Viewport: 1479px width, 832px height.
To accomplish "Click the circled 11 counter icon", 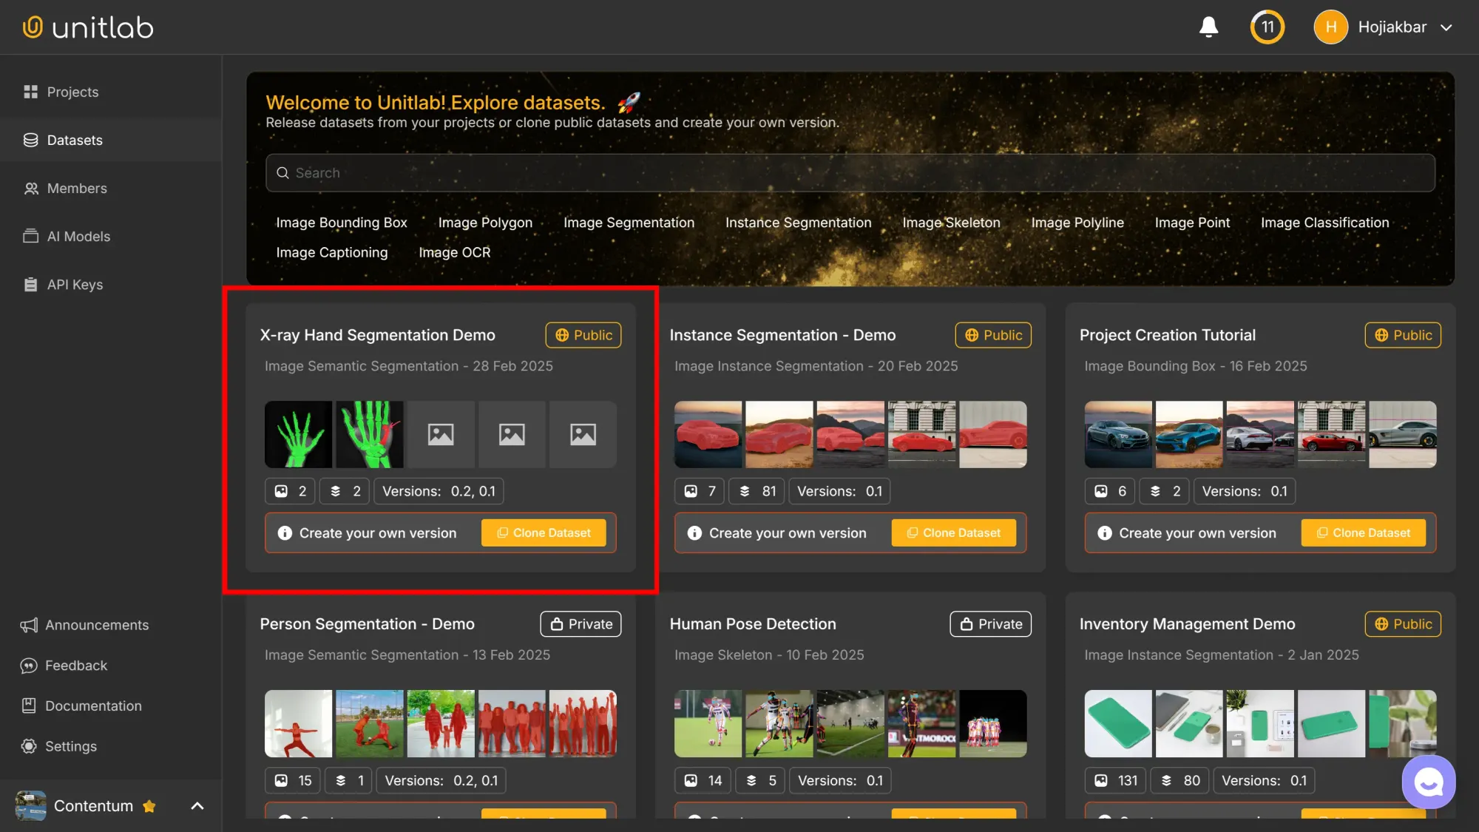I will point(1267,27).
